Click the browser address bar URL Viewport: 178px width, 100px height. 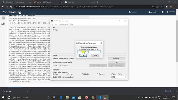coord(66,7)
